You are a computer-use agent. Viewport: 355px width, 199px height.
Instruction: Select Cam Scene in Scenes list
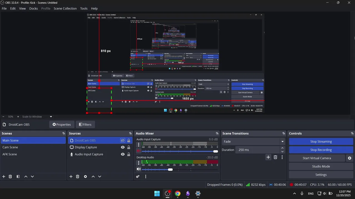(x=33, y=147)
